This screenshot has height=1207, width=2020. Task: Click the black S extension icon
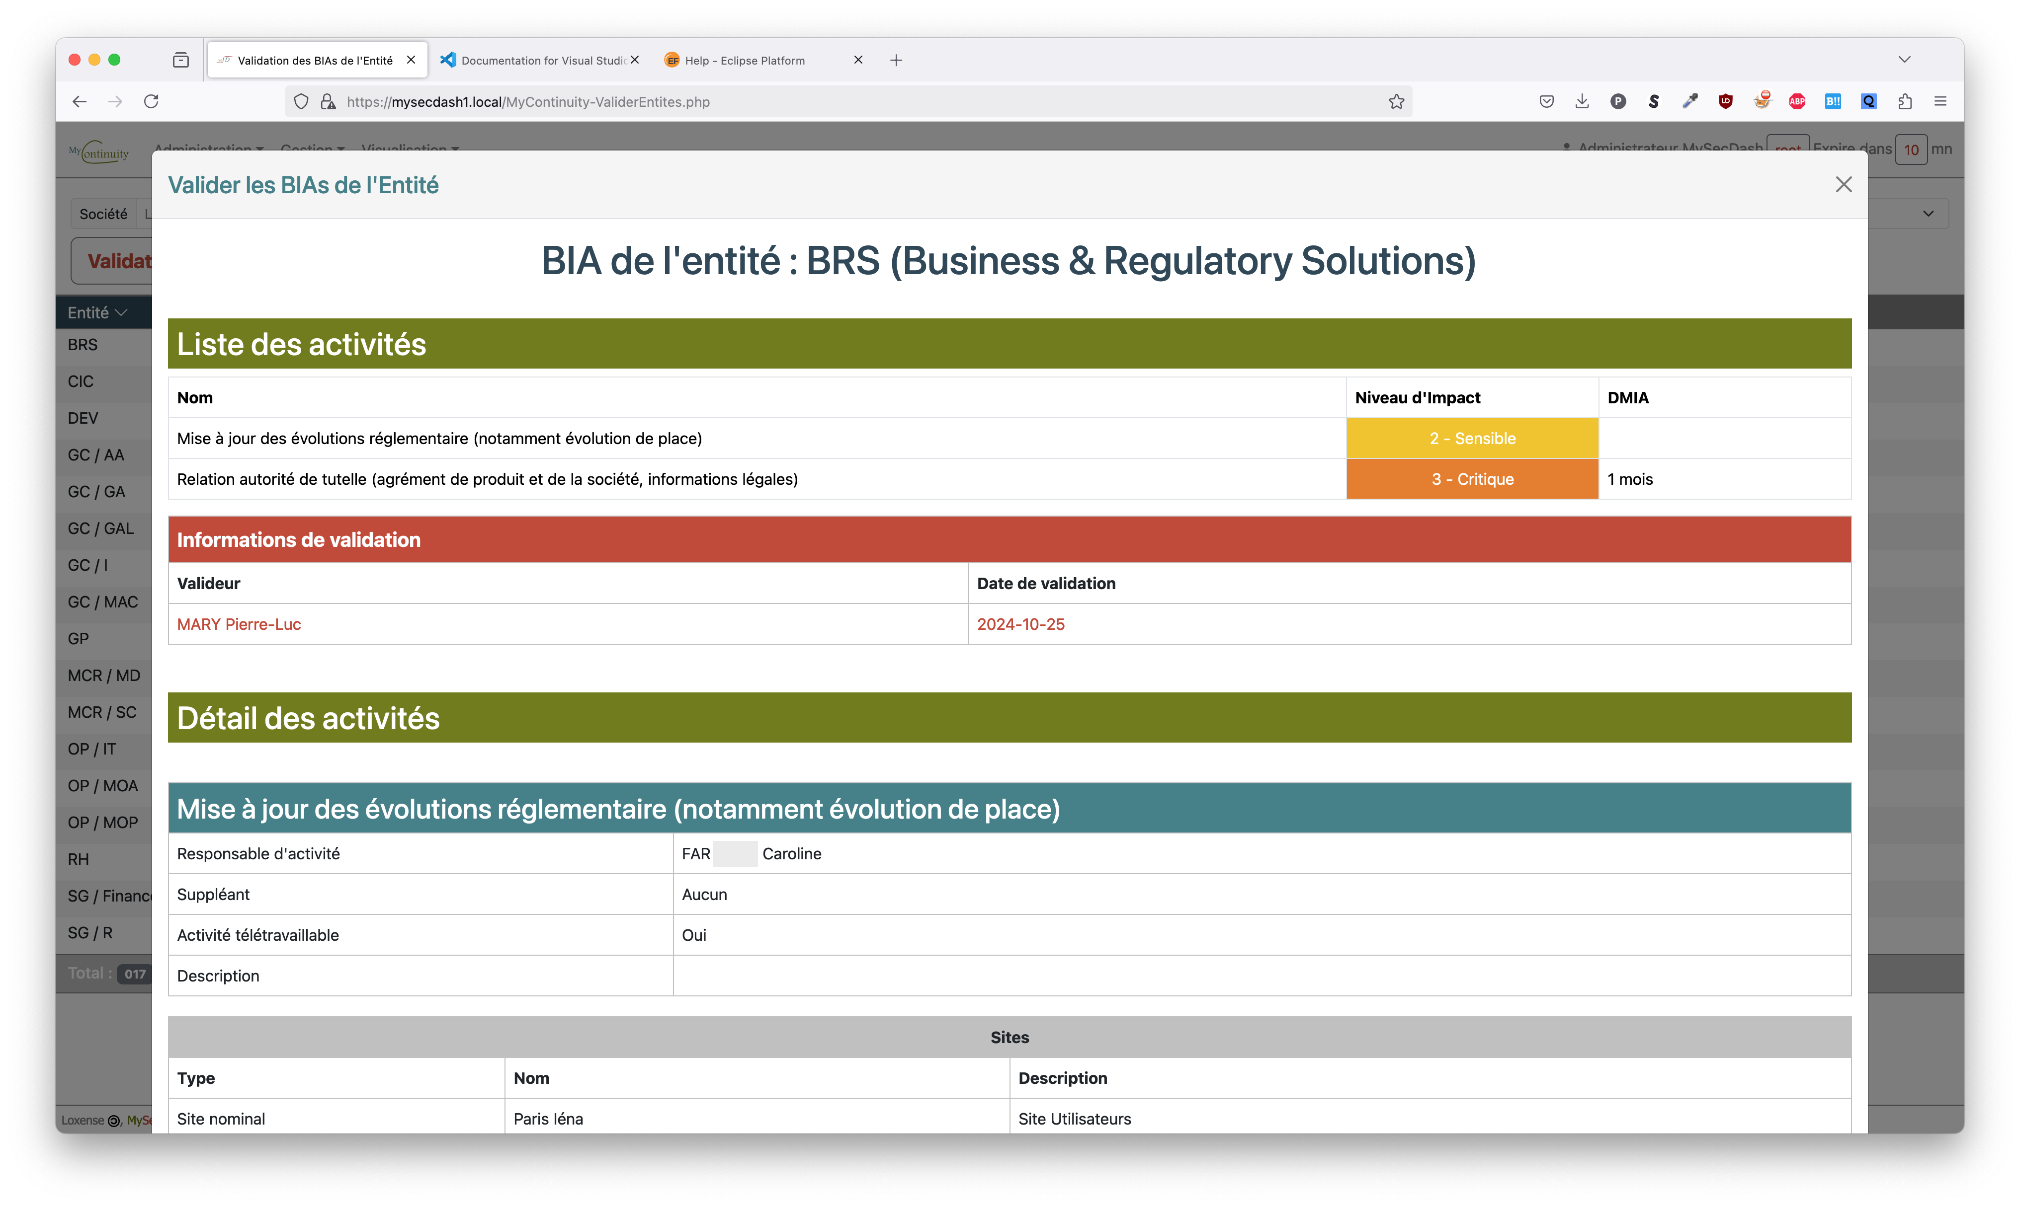tap(1653, 102)
